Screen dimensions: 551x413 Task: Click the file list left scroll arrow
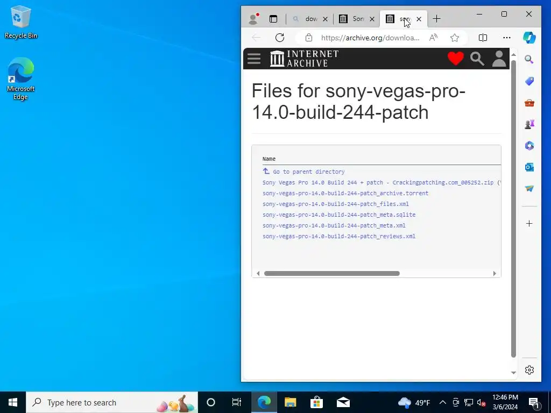coord(258,273)
